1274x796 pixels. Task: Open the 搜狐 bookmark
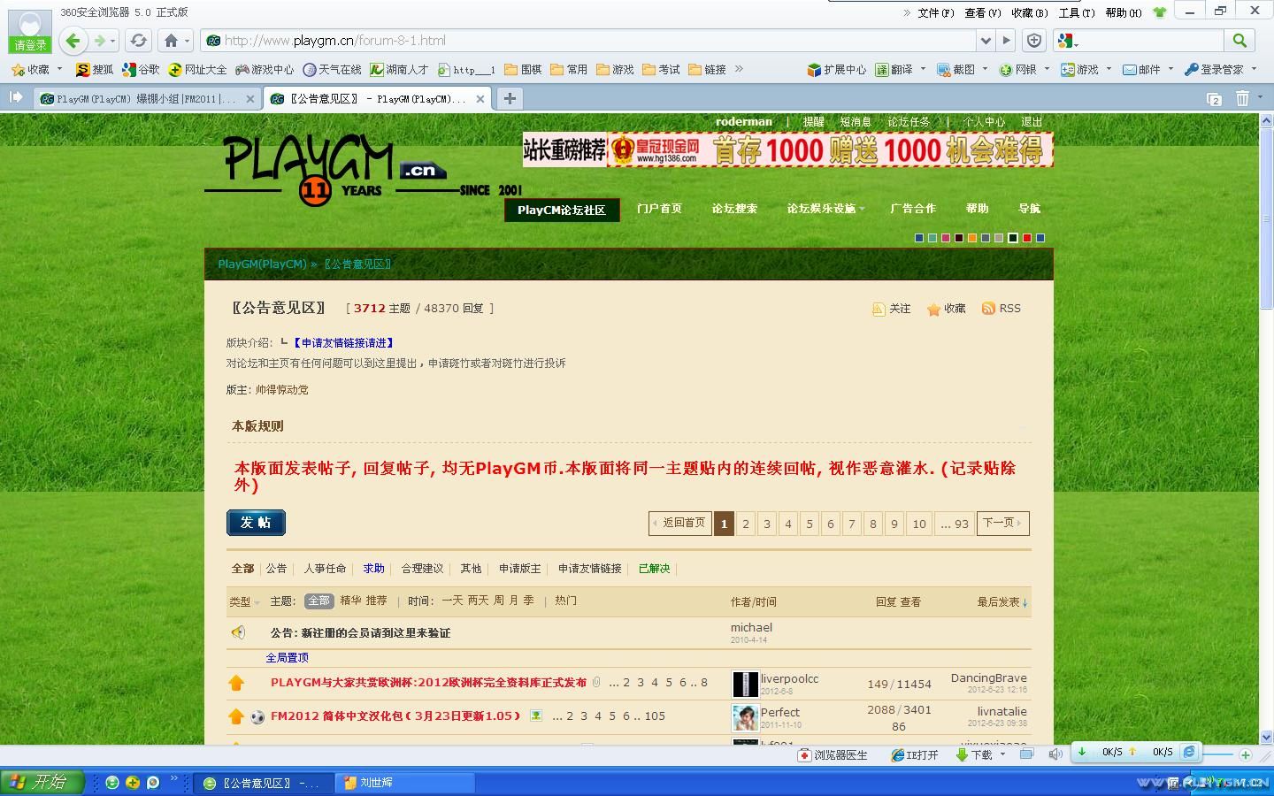point(95,69)
